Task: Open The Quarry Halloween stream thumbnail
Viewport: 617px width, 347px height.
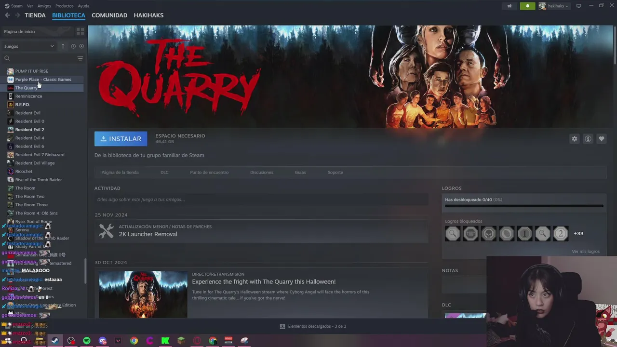Action: pos(143,294)
